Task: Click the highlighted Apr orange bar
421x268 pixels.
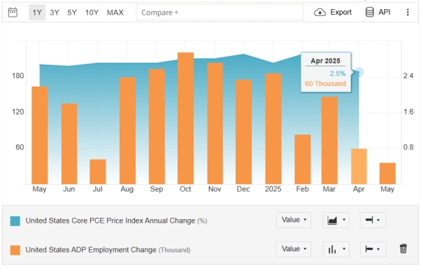Action: pos(359,166)
